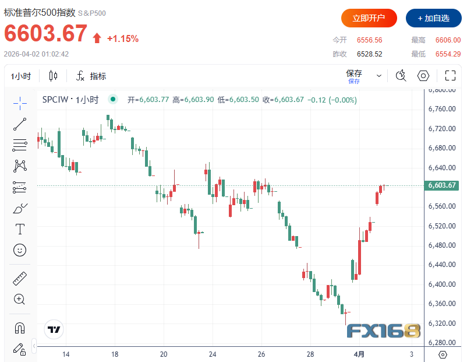The height and width of the screenshot is (362, 467).
Task: Activate the text annotation tool
Action: [20, 229]
